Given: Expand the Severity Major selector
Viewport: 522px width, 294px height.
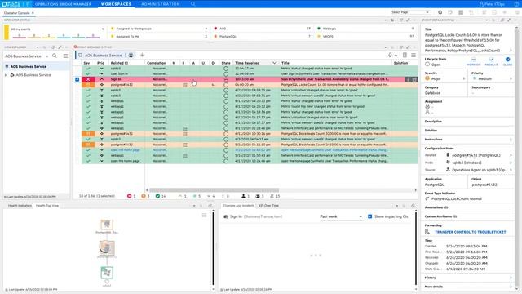Looking at the screenshot, I should pyautogui.click(x=464, y=78).
